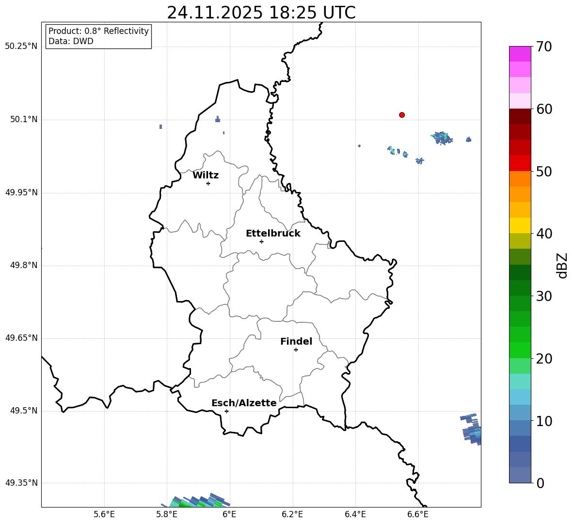This screenshot has height=524, width=574.
Task: Click the Ettelbruck station cross marker
Action: 261,241
